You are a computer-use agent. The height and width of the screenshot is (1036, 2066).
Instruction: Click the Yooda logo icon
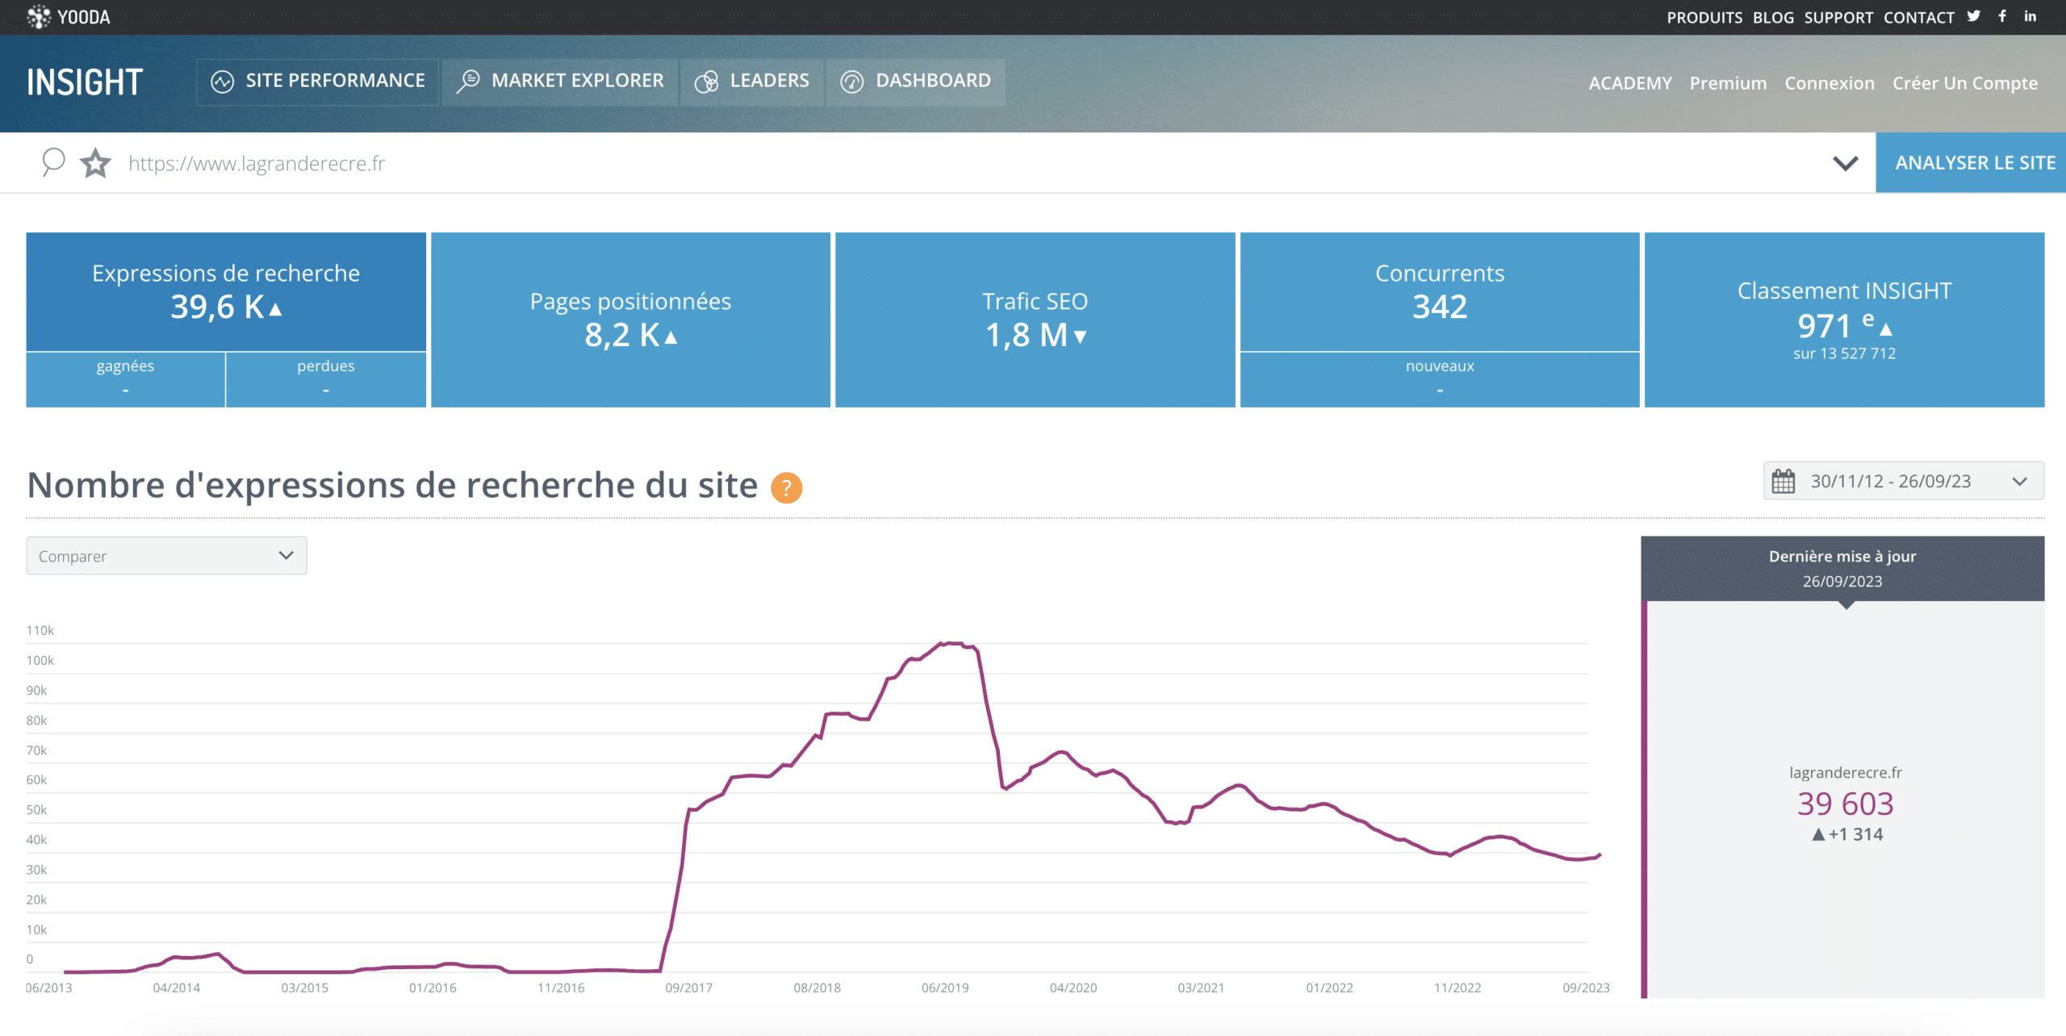pos(38,17)
